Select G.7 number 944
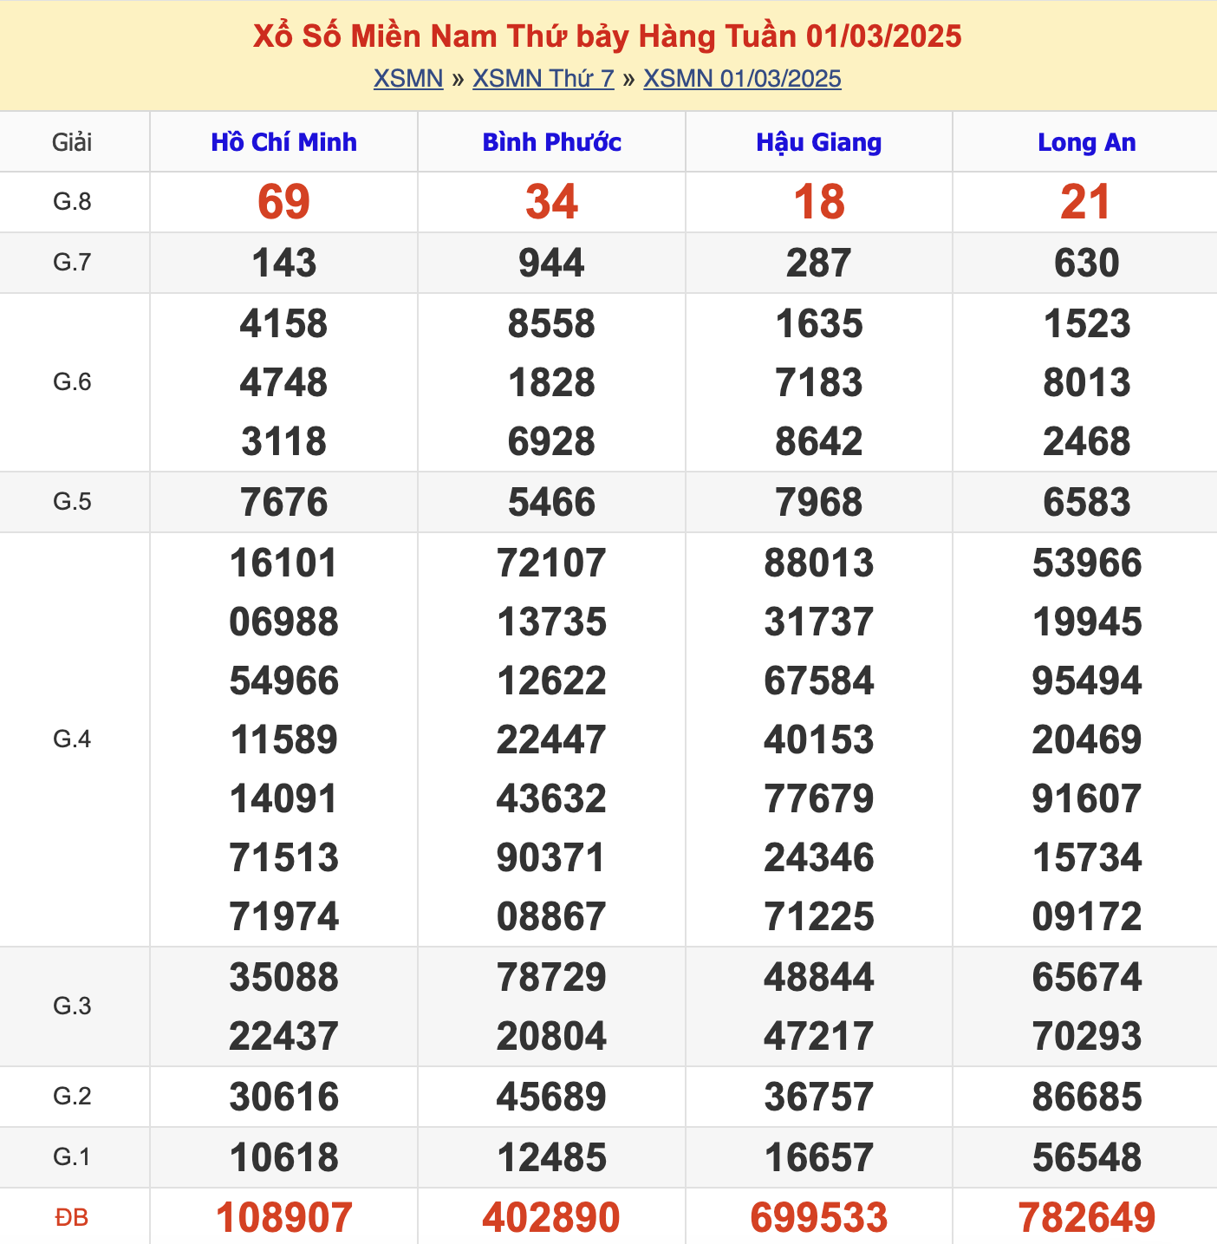Viewport: 1217px width, 1244px height. coord(551,263)
